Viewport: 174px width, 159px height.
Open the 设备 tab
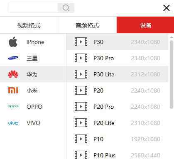coord(145,25)
